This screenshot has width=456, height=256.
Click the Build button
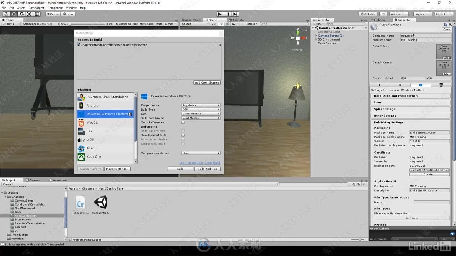(180, 169)
